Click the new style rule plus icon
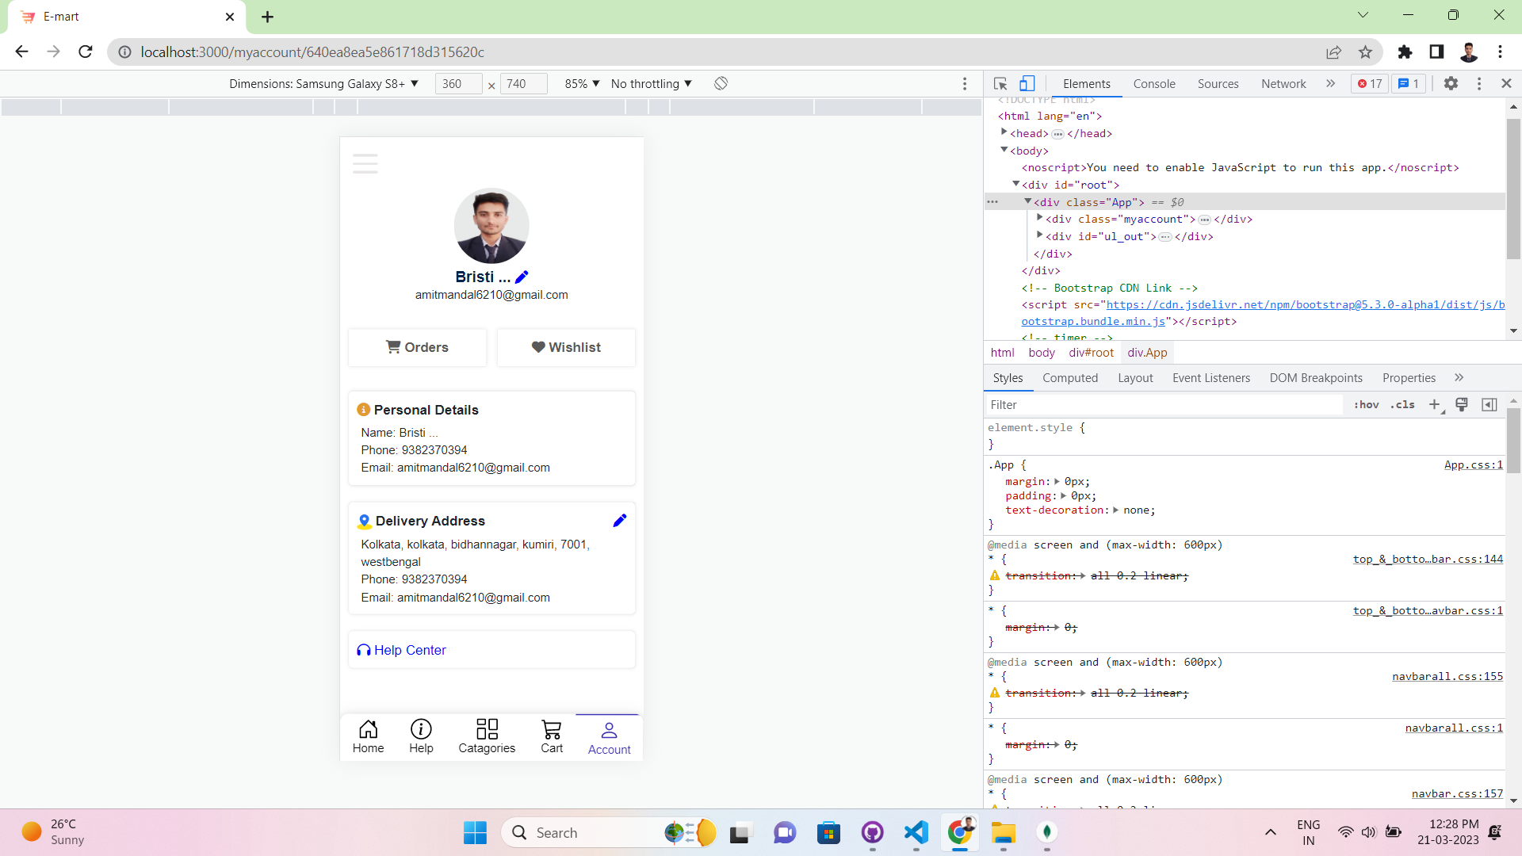The width and height of the screenshot is (1522, 856). coord(1435,404)
